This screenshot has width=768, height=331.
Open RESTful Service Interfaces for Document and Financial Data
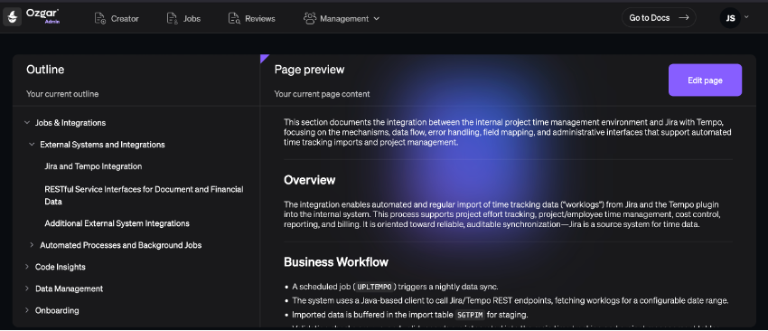point(144,195)
